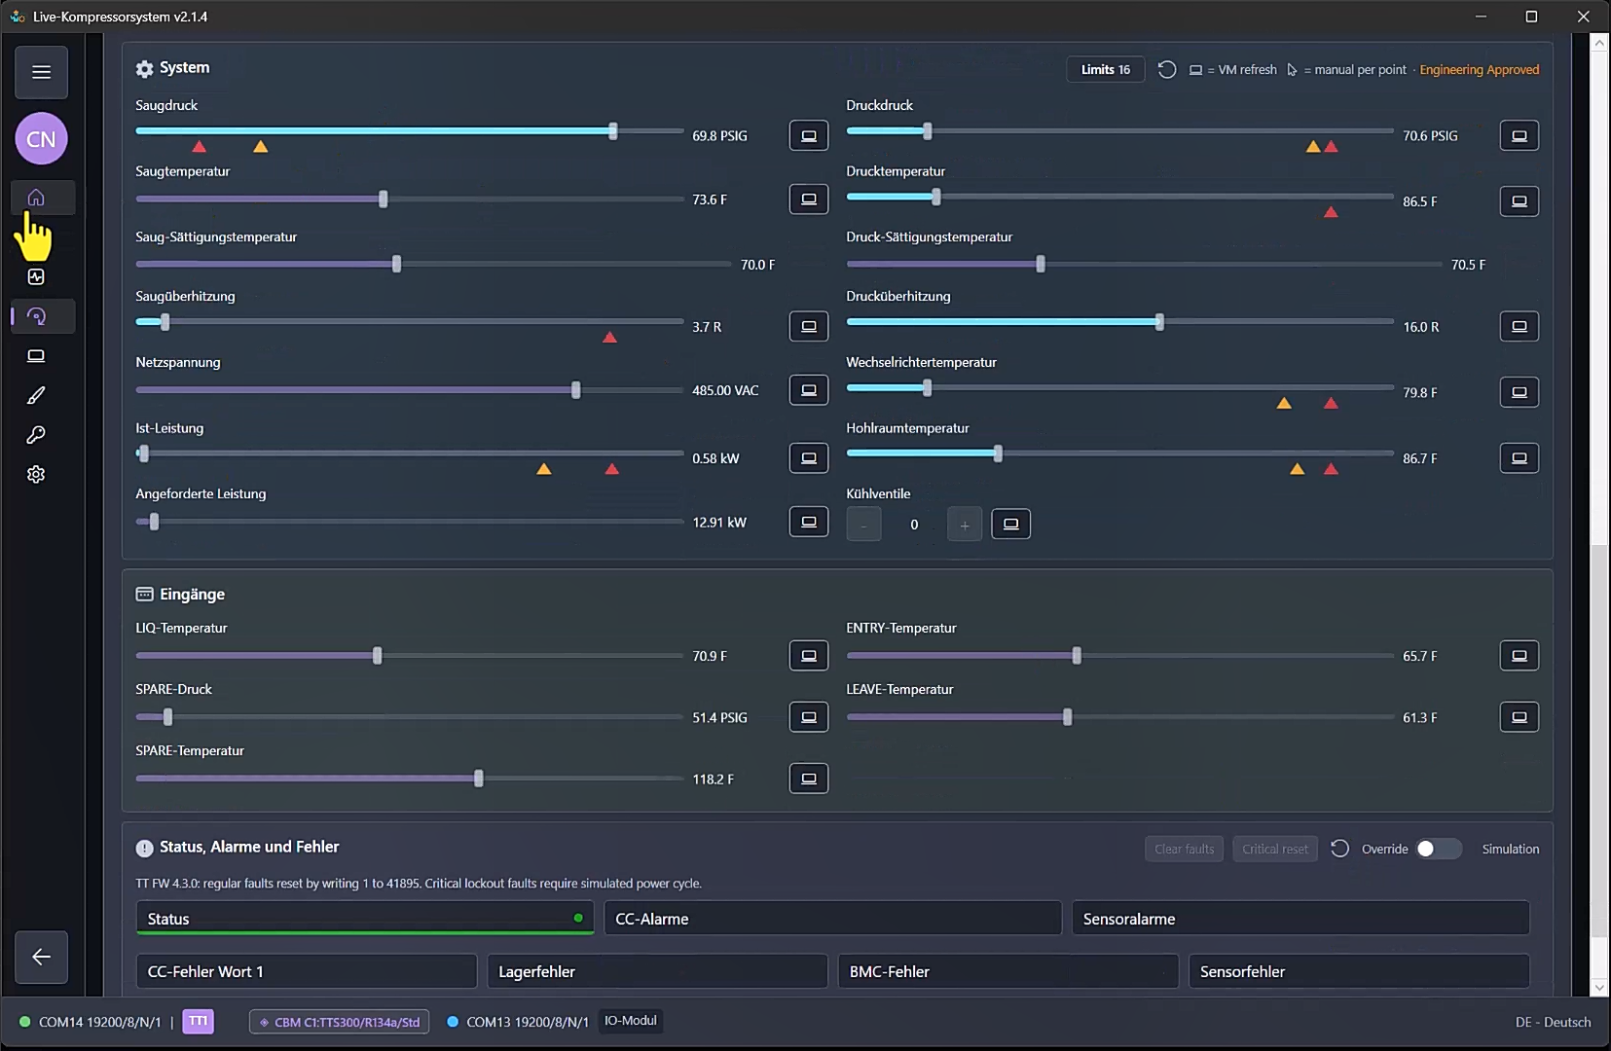Viewport: 1611px width, 1051px height.
Task: Click VM refresh for Saugüberhitzung
Action: pos(809,326)
